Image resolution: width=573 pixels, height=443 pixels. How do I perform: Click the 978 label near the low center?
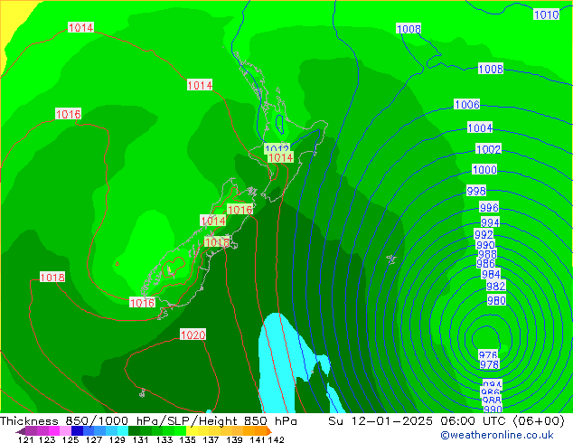coord(489,364)
